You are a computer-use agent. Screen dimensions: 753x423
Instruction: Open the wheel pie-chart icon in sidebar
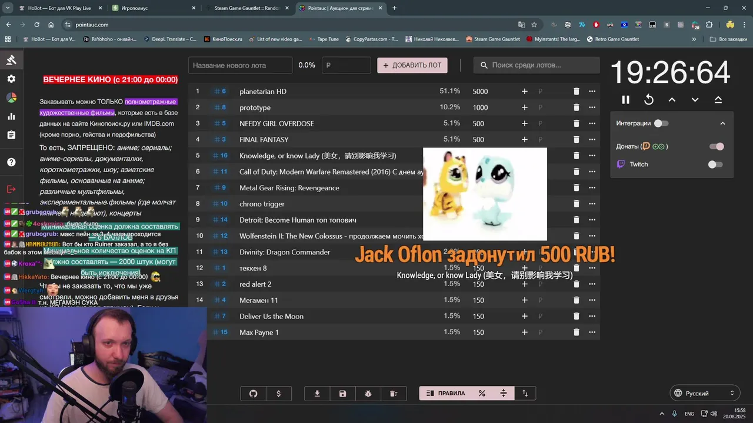(11, 98)
